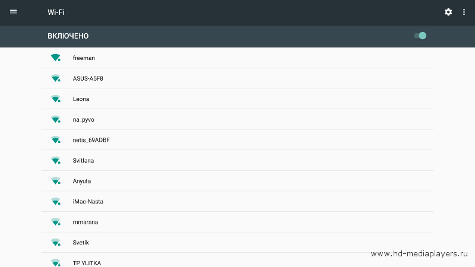Open the hamburger navigation menu
Image resolution: width=475 pixels, height=267 pixels.
click(13, 12)
